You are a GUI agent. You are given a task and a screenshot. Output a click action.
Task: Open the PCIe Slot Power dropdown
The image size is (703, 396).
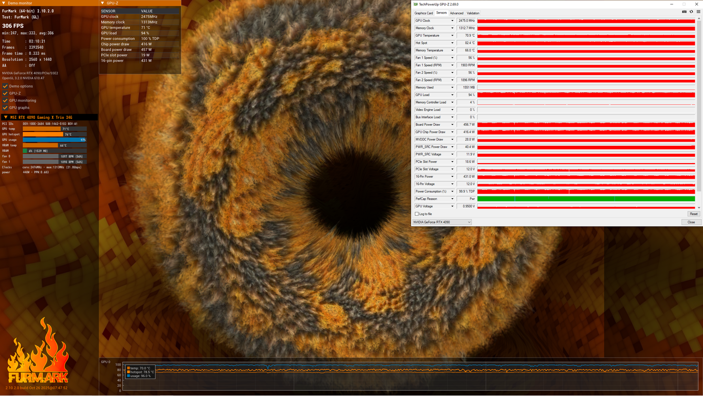(x=452, y=162)
